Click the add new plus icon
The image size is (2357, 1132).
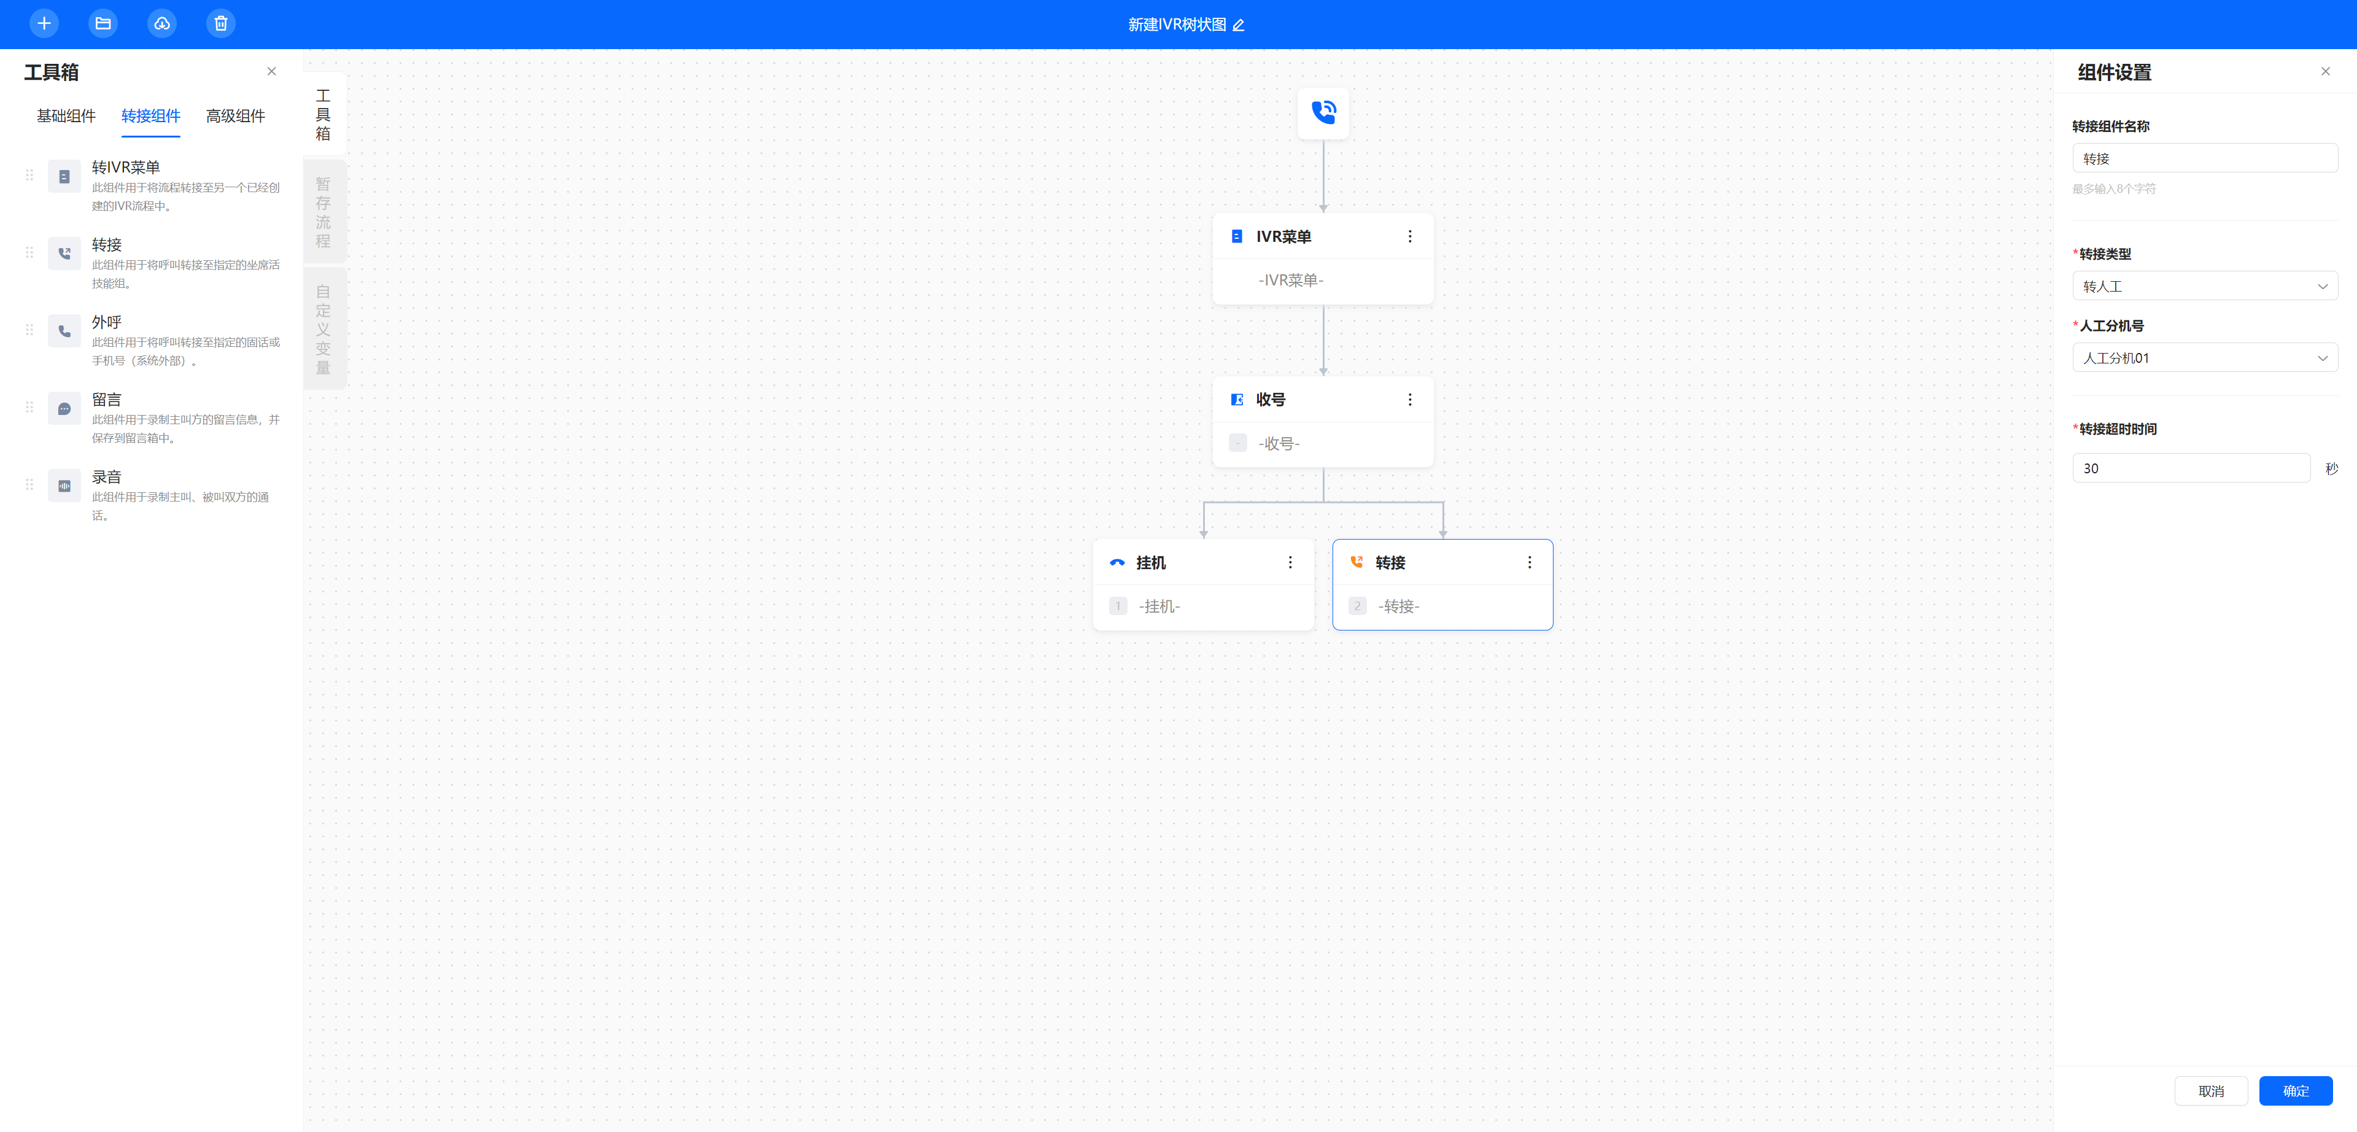coord(44,24)
